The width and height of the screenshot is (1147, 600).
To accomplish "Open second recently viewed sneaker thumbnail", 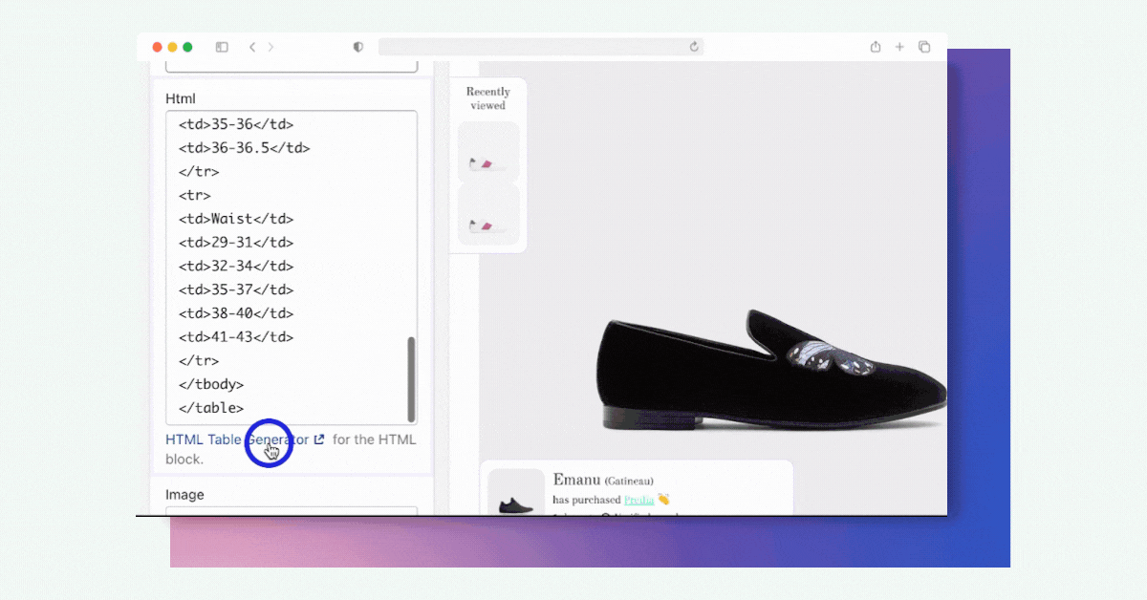I will (488, 215).
